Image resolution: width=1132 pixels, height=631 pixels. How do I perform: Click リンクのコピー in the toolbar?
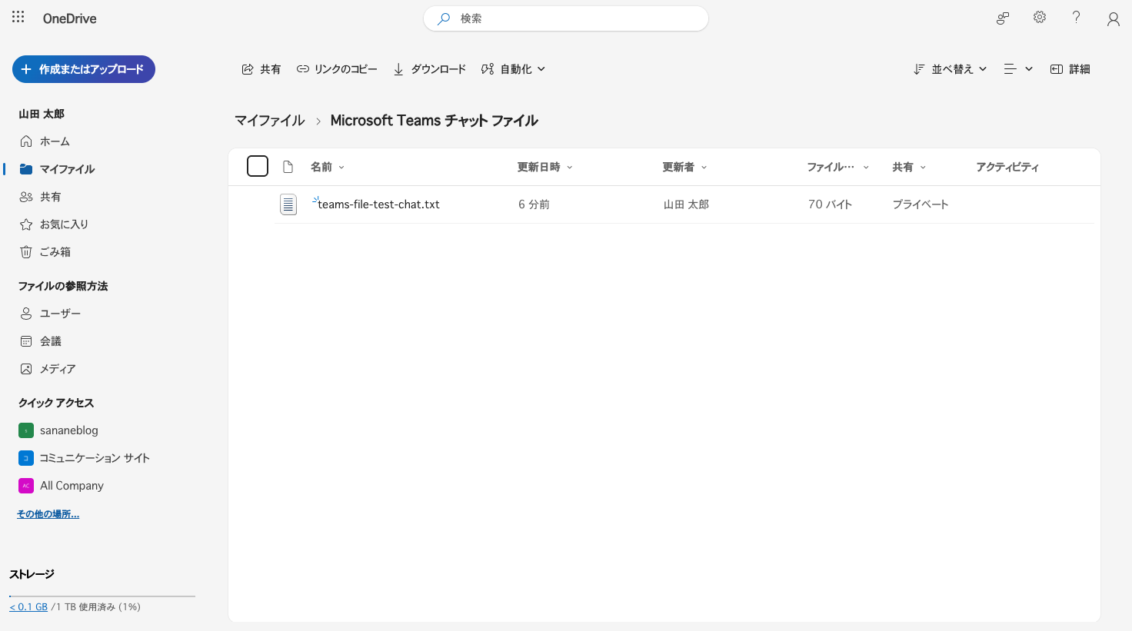pyautogui.click(x=337, y=69)
